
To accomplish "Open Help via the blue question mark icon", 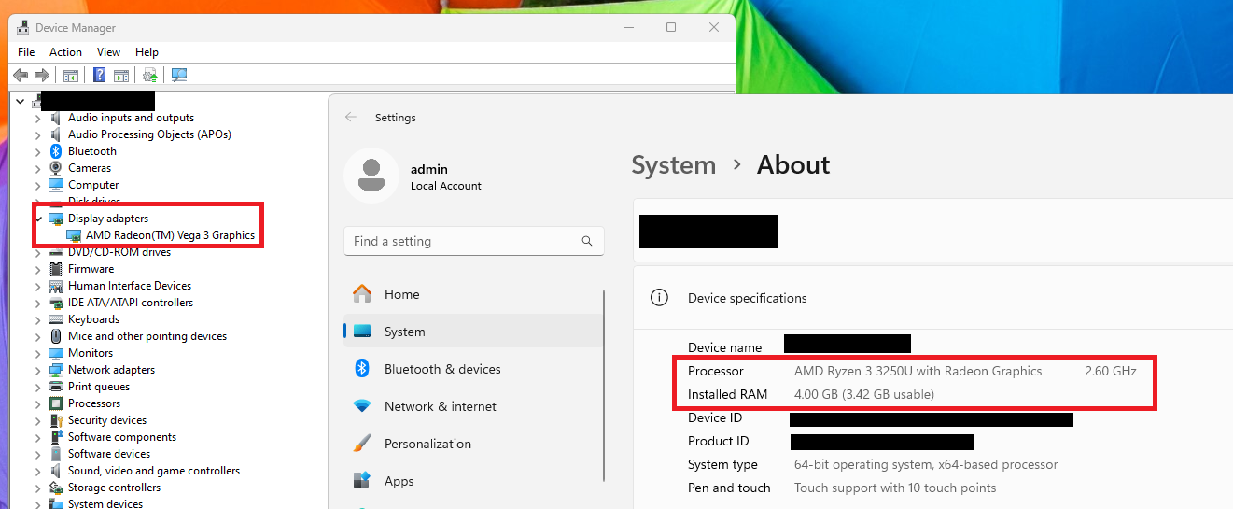I will tap(100, 76).
